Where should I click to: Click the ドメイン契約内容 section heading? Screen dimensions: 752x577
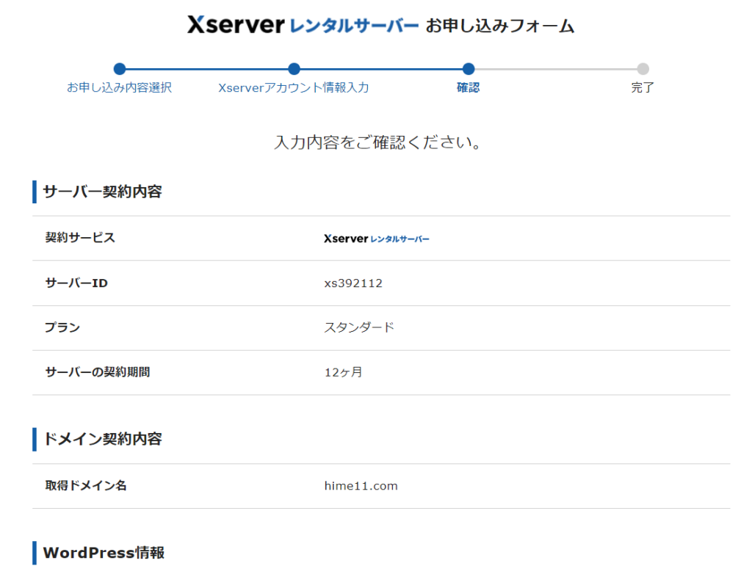[102, 439]
